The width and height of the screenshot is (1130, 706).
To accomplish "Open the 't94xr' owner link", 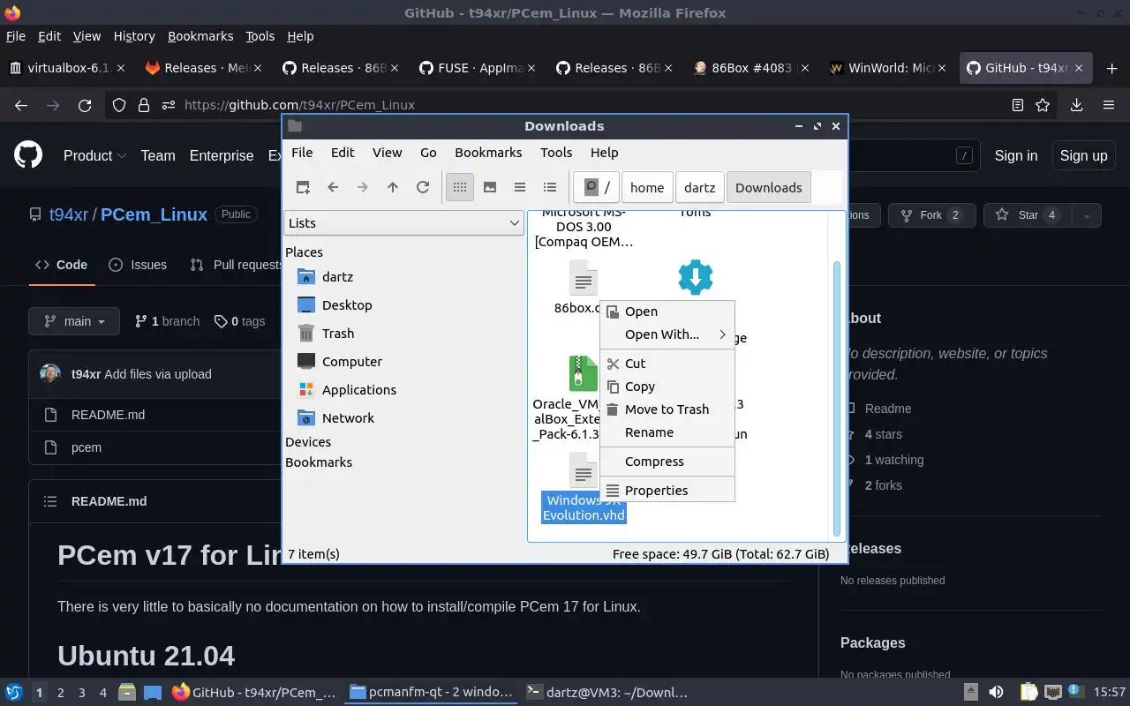I will 69,214.
